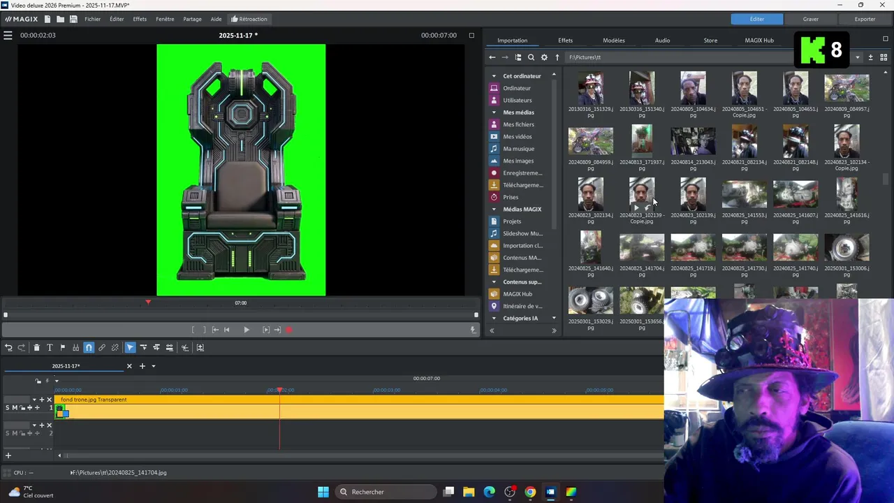Viewport: 894px width, 503px height.
Task: Collapse the Contenus sup... section
Action: click(494, 282)
